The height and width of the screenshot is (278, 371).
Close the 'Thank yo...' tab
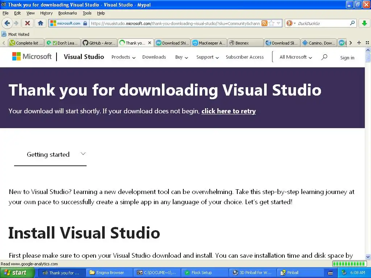coord(150,43)
